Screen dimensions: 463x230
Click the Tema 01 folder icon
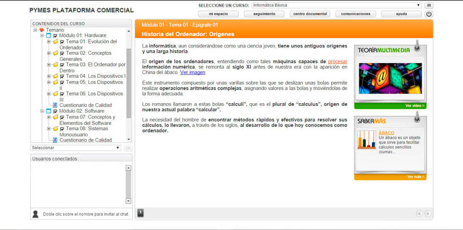pyautogui.click(x=55, y=42)
